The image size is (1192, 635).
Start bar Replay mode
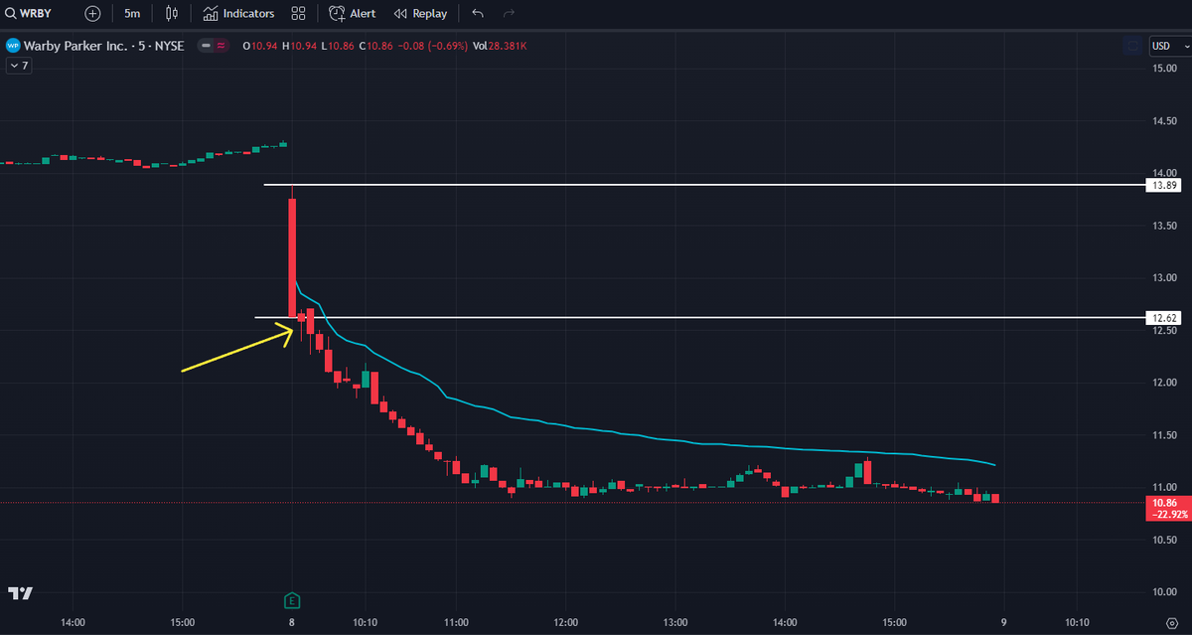[x=420, y=14]
